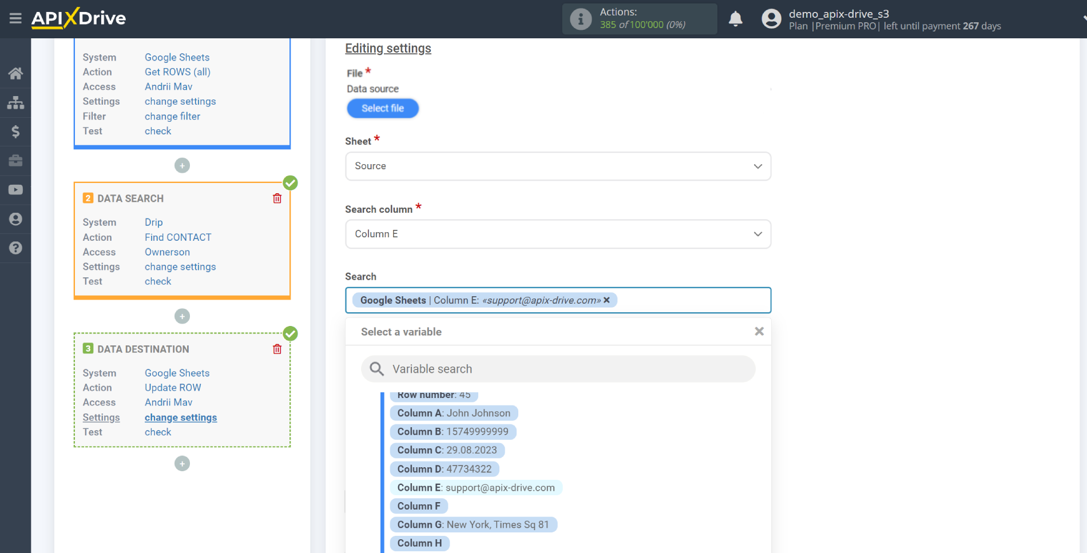
Task: Click the DATA SEARCH block title
Action: (130, 198)
